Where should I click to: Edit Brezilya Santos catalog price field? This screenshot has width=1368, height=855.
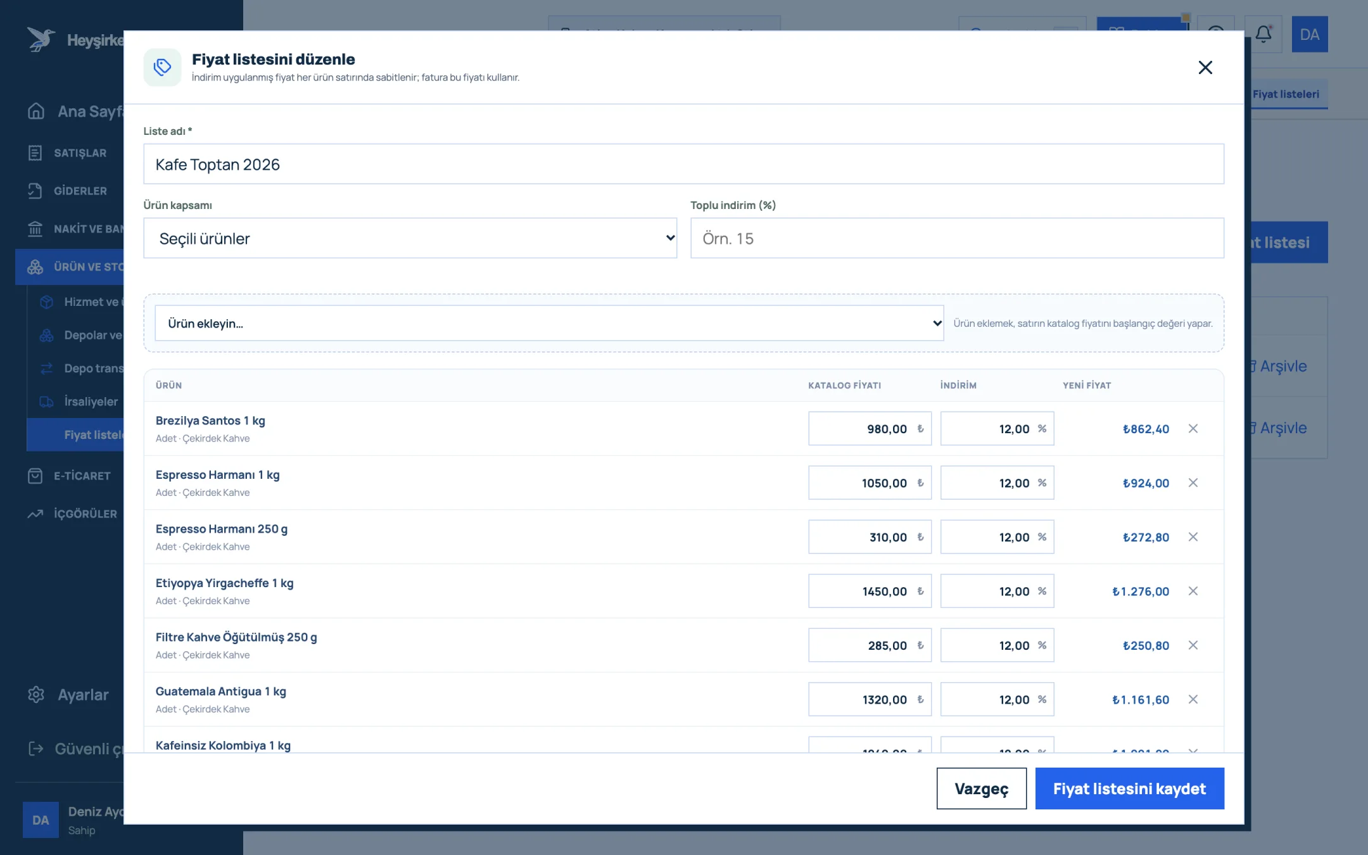click(x=870, y=429)
